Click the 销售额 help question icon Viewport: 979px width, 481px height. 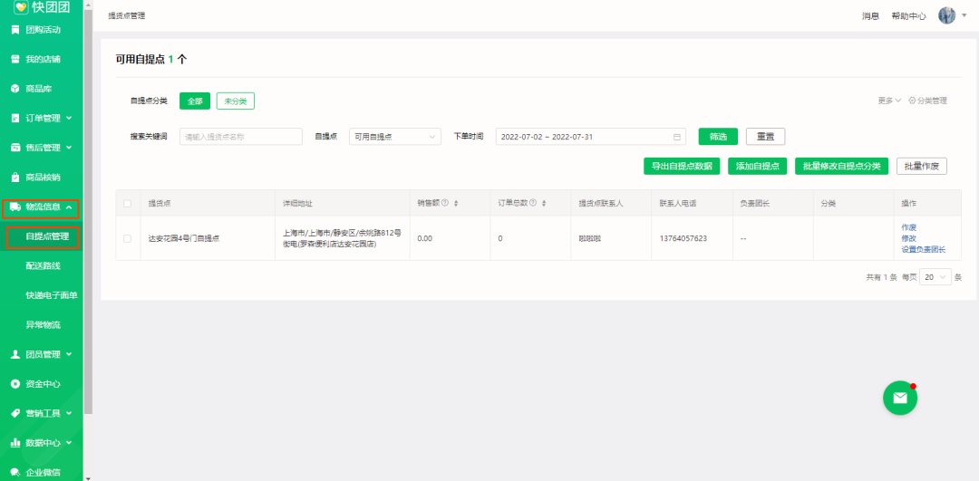coord(445,204)
